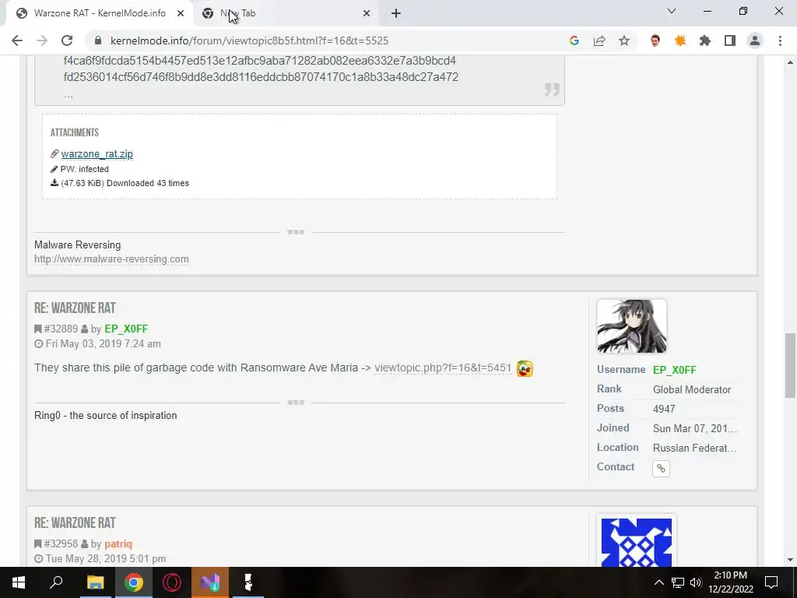This screenshot has height=598, width=797.
Task: Open the orange sunburst extension icon
Action: pyautogui.click(x=680, y=40)
